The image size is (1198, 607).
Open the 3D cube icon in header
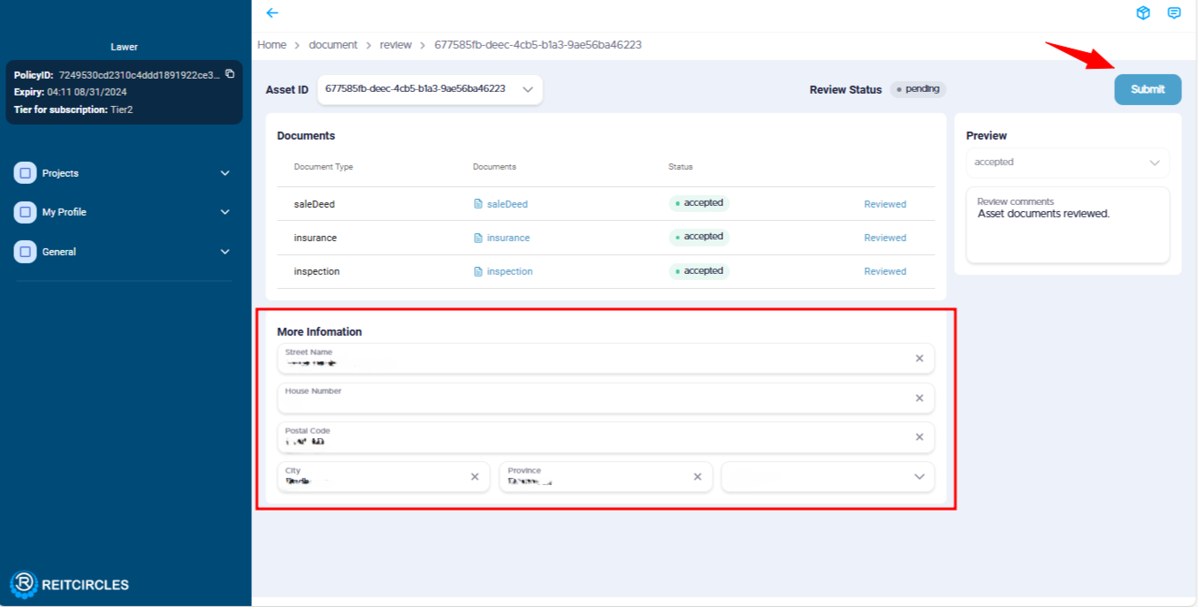pyautogui.click(x=1143, y=13)
